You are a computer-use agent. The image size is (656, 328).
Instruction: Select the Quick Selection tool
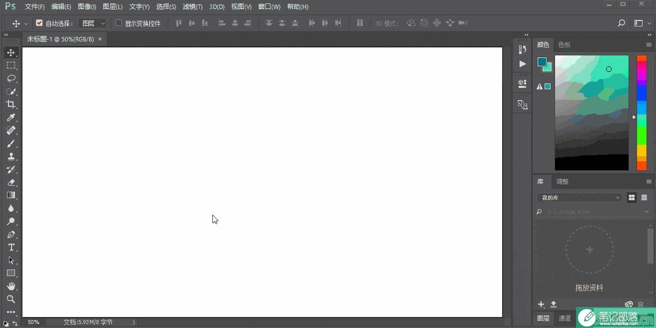(x=11, y=91)
